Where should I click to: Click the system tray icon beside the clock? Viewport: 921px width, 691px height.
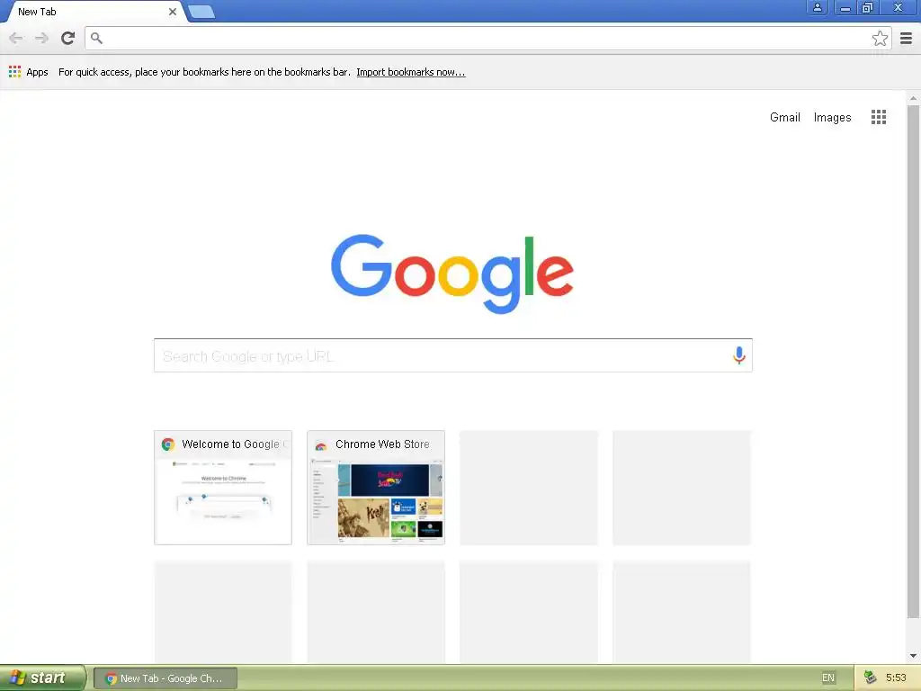point(870,678)
